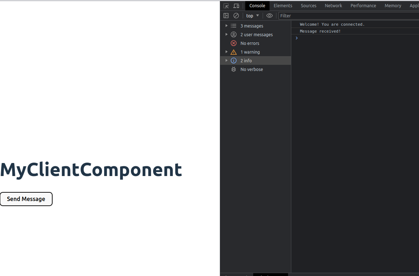Select the 2 info filter row
This screenshot has height=276, width=419.
tap(255, 60)
